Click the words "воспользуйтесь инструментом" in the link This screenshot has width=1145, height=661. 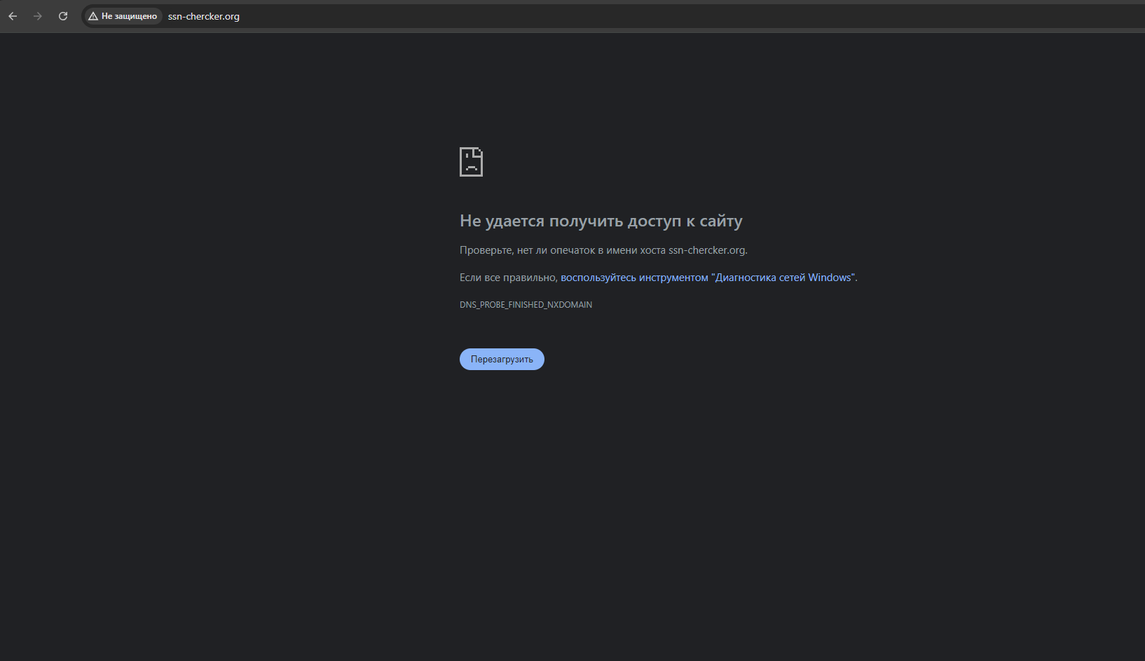click(x=634, y=278)
